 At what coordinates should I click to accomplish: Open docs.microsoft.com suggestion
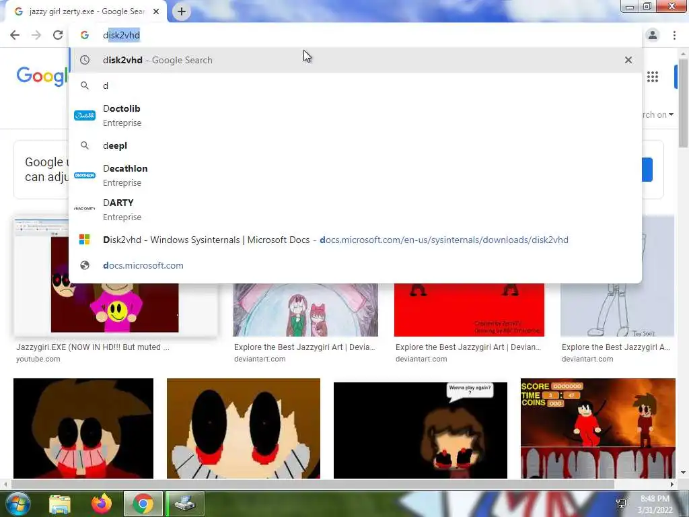pos(355,265)
